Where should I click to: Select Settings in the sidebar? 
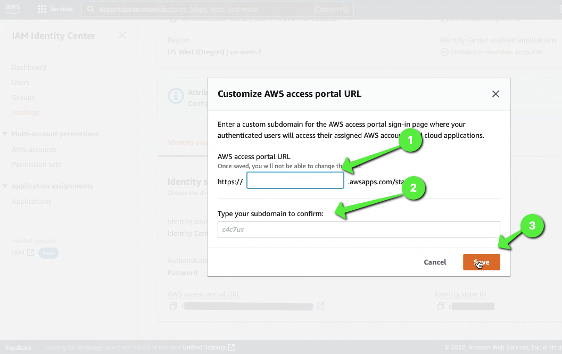click(x=26, y=113)
